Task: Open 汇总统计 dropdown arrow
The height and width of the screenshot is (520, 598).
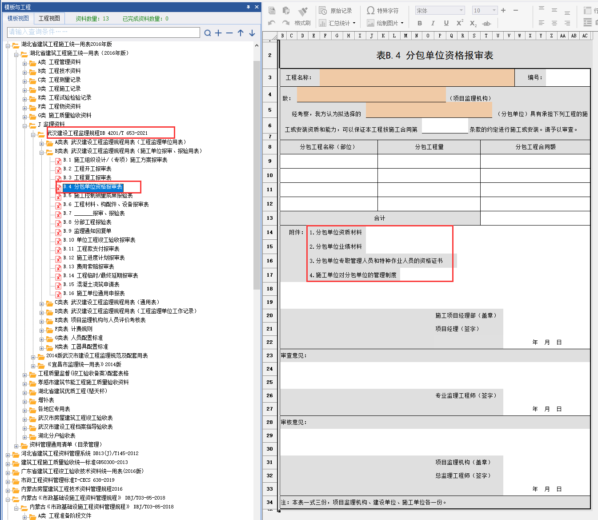Action: point(354,23)
